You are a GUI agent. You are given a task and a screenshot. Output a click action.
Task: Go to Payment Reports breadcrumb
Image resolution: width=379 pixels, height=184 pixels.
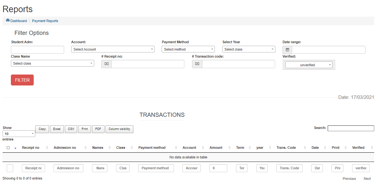click(45, 21)
